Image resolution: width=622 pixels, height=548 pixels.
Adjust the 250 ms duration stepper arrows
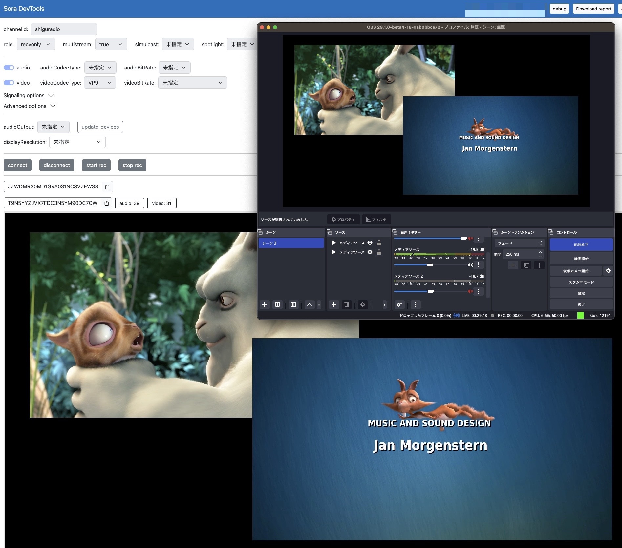click(540, 254)
